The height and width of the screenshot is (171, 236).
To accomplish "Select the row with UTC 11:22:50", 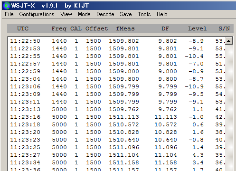I will [x=117, y=41].
